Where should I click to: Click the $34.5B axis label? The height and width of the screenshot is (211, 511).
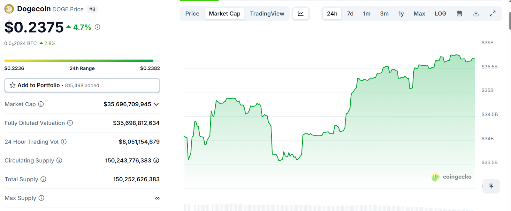(x=490, y=114)
